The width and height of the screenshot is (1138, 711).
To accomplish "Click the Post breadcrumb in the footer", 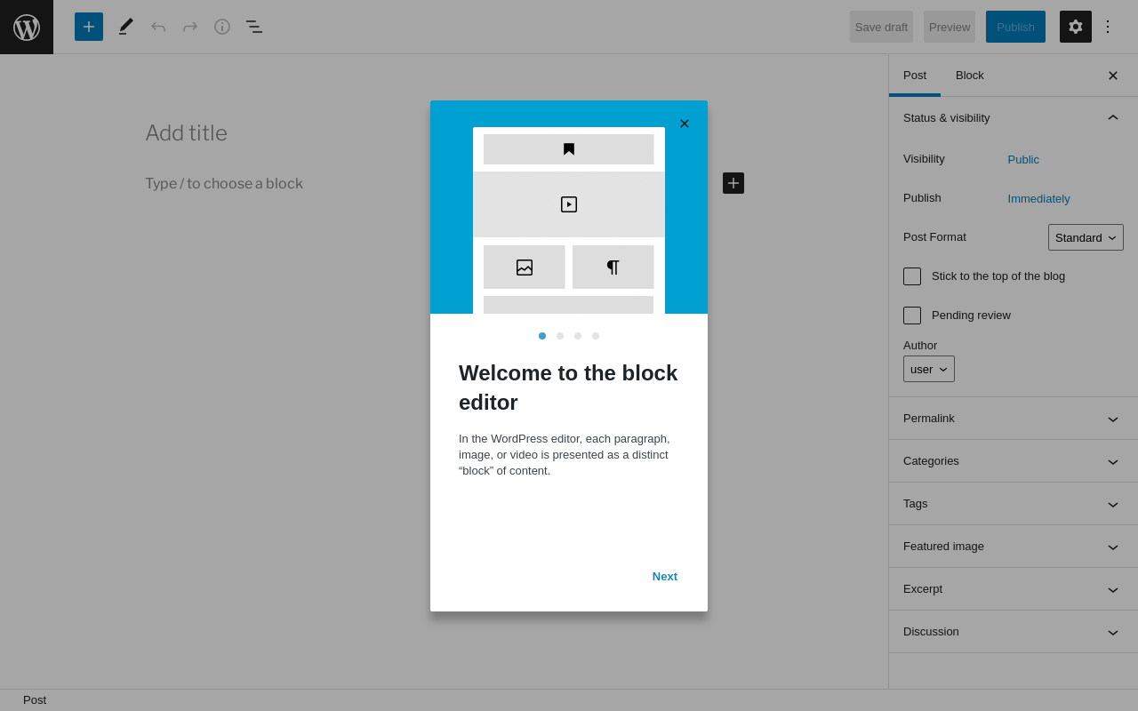I will 35,700.
